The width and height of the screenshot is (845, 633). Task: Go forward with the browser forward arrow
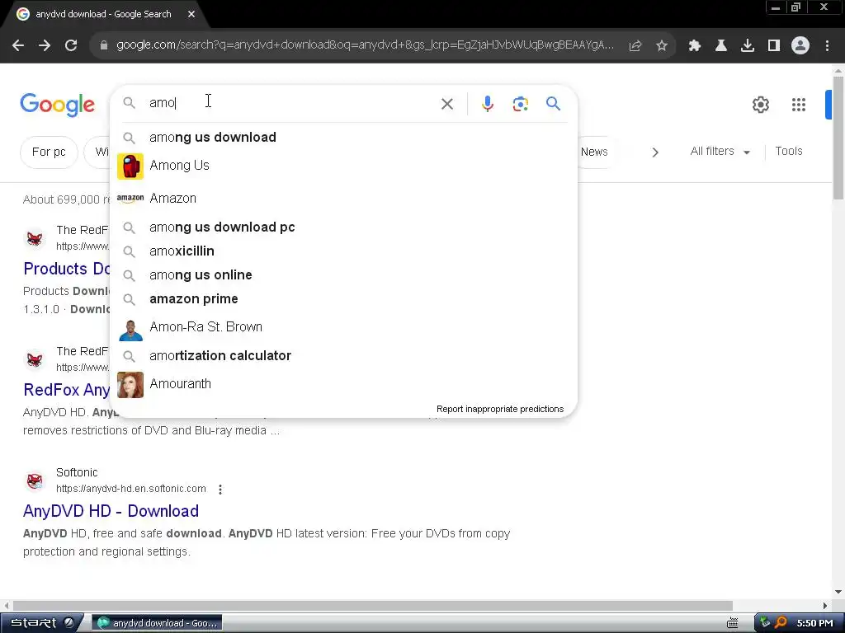pyautogui.click(x=45, y=46)
